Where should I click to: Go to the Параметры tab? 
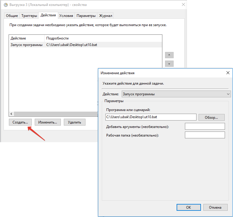(x=86, y=16)
